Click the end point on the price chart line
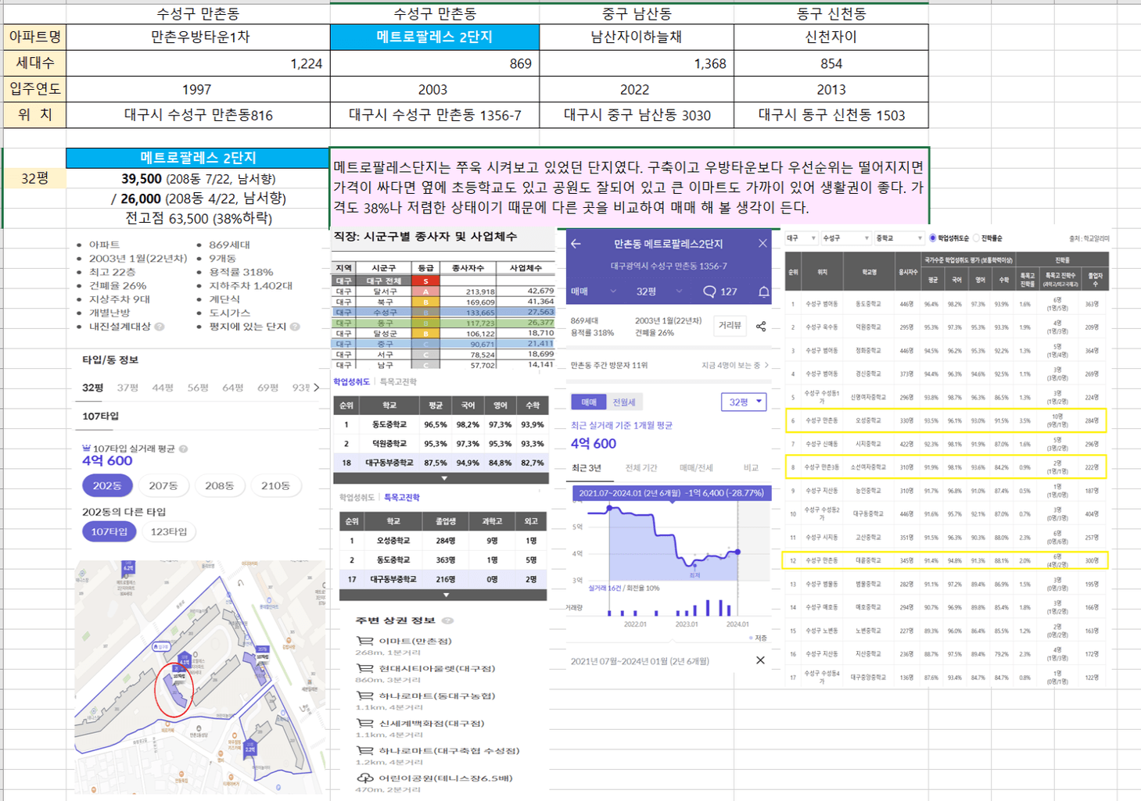The image size is (1141, 801). [737, 552]
